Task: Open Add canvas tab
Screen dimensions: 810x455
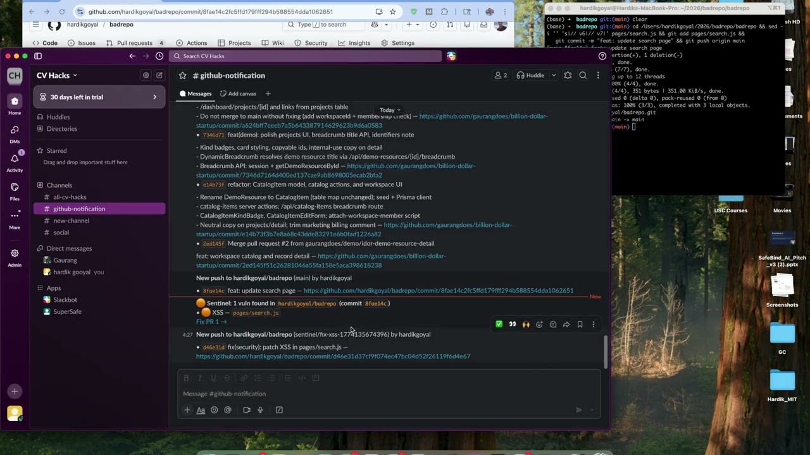Action: (x=238, y=94)
